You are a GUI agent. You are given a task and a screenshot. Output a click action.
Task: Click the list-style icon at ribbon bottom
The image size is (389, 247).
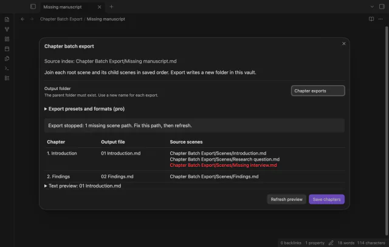tap(7, 78)
